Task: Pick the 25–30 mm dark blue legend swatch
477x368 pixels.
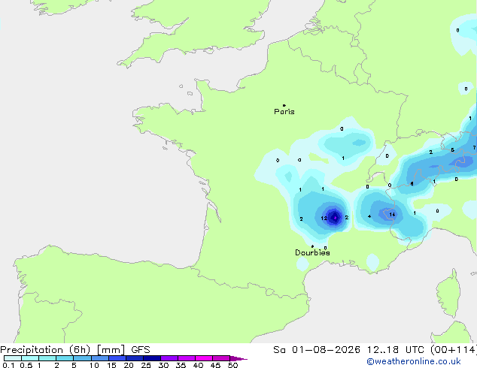Action: click(151, 358)
